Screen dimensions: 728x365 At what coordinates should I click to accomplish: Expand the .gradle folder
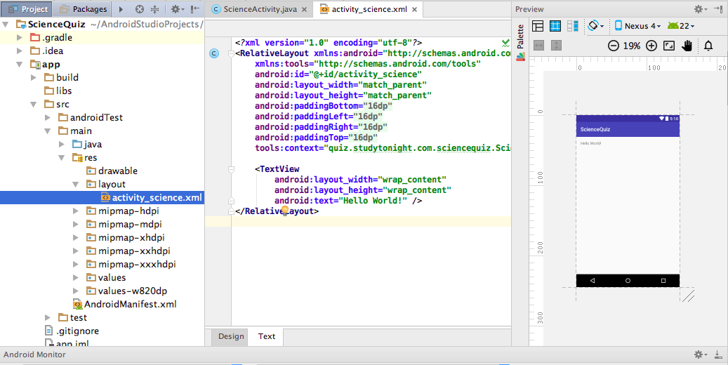pyautogui.click(x=20, y=37)
